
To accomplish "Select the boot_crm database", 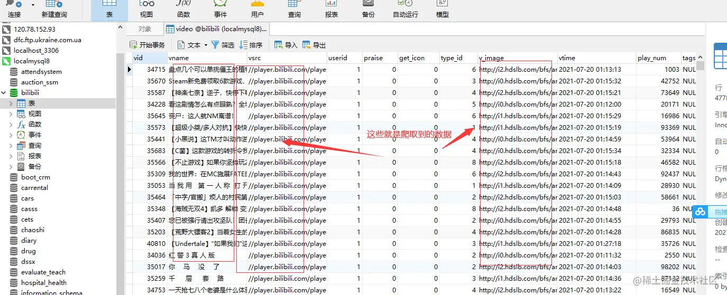I will (x=35, y=177).
